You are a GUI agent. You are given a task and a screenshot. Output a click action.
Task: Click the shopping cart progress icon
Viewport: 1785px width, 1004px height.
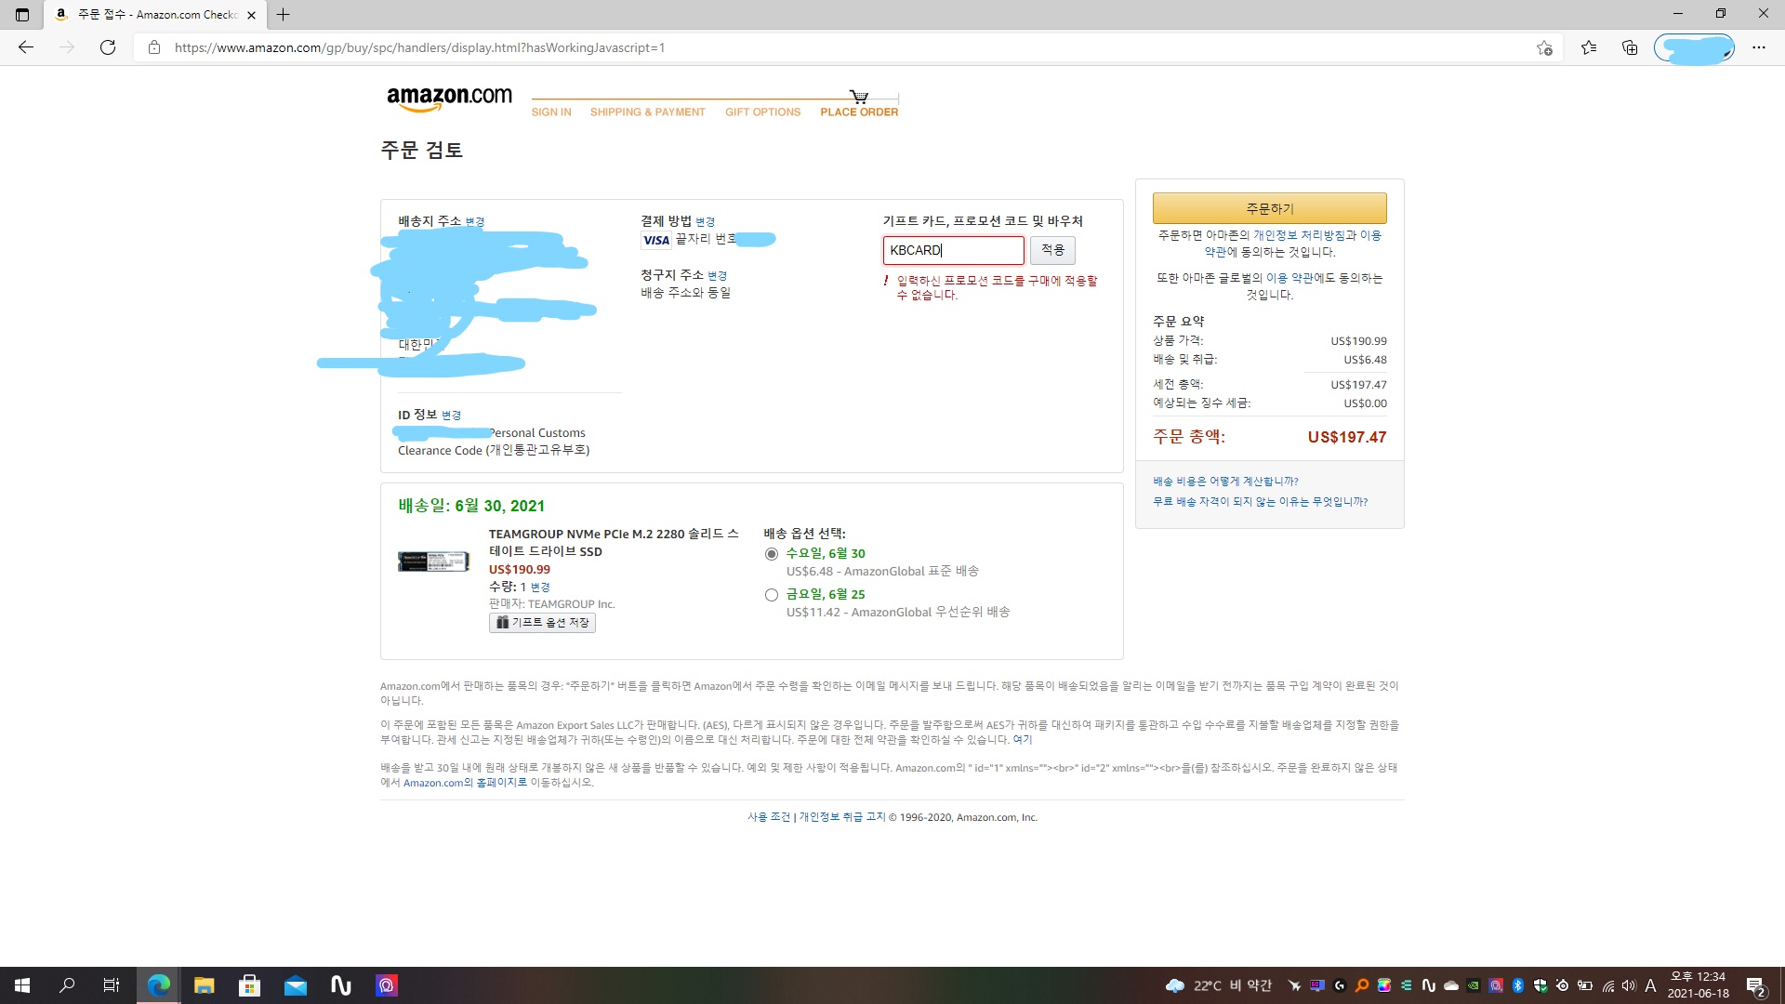pos(859,96)
